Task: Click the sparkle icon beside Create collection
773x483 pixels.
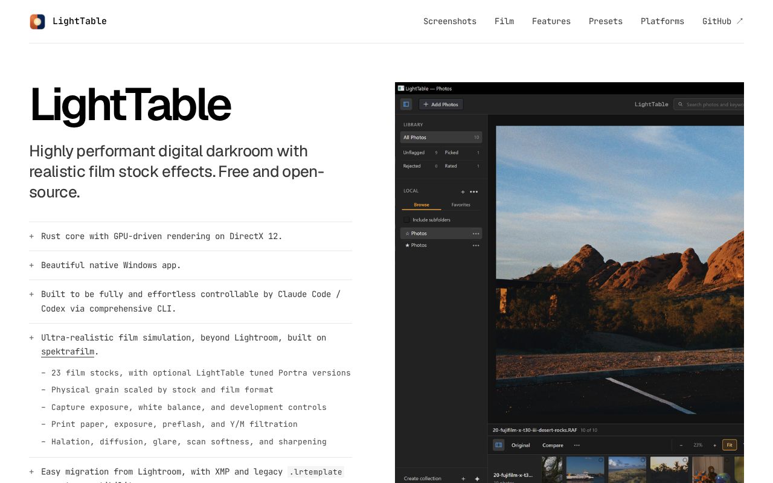Action: [477, 479]
